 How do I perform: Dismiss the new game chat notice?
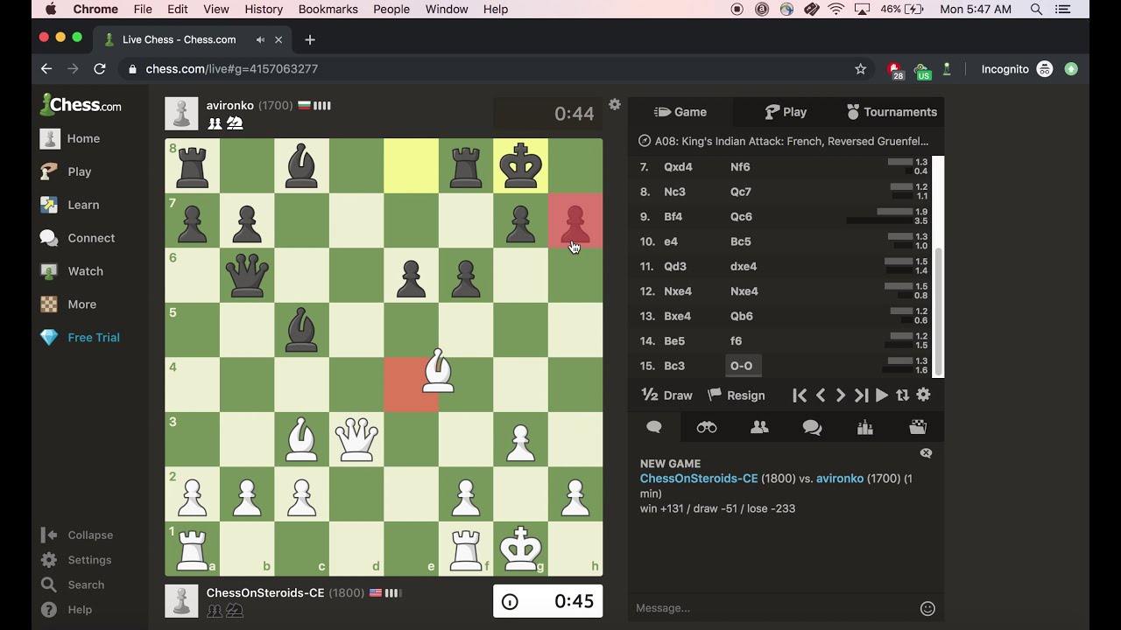click(x=926, y=453)
